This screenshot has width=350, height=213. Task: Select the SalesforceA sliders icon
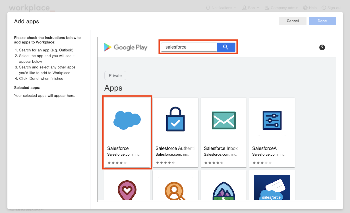tap(272, 120)
